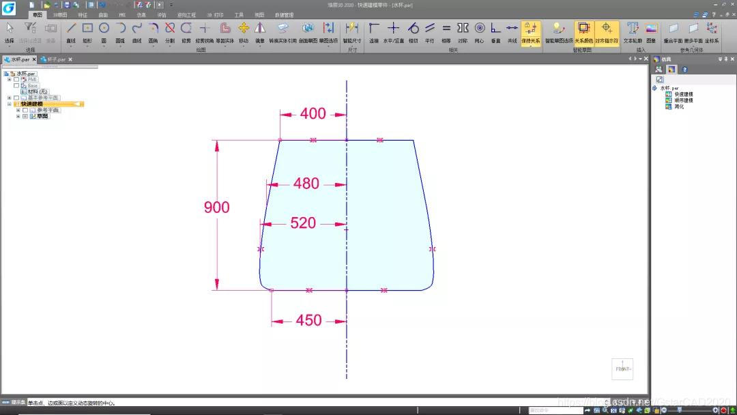The height and width of the screenshot is (415, 737).
Task: Expand the 草图 sketch tree node
Action: [x=18, y=116]
